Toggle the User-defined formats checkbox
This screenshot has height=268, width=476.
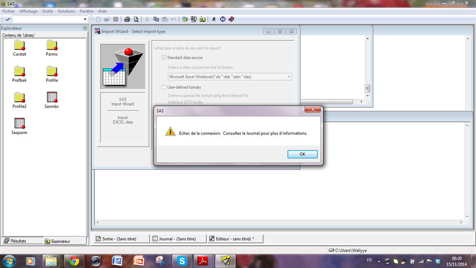[164, 87]
